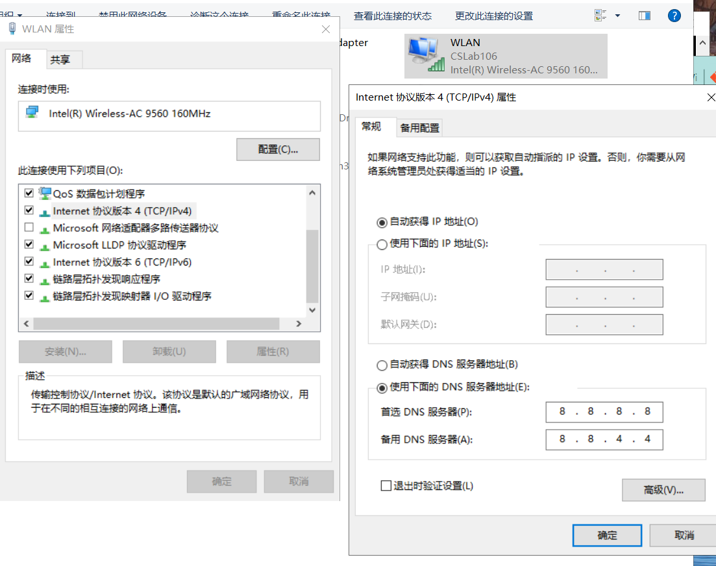Click the 首选 DNS 服务器 input field
The height and width of the screenshot is (566, 716).
604,412
